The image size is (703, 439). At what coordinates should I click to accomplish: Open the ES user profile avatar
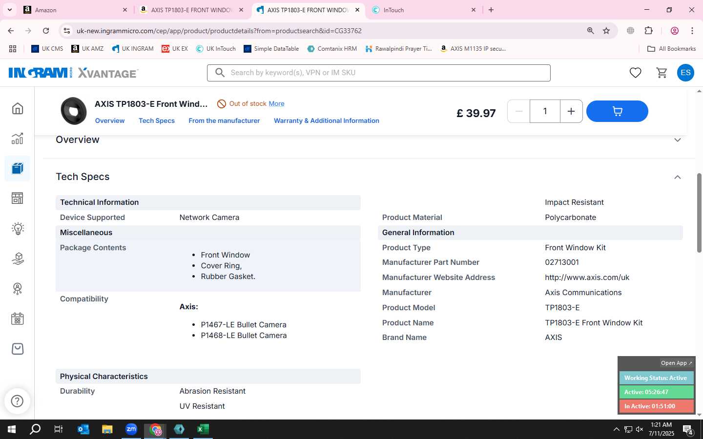(x=685, y=73)
